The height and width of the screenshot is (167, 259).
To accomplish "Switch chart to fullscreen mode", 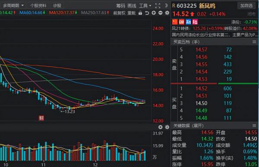I will [158, 6].
